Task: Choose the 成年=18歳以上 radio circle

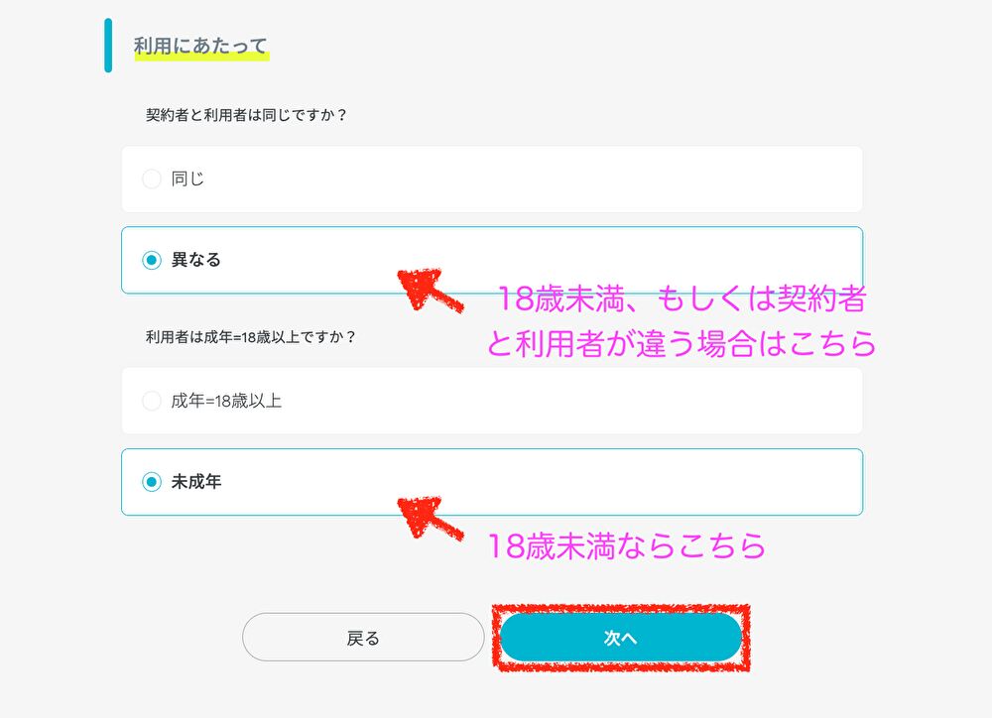Action: coord(151,402)
